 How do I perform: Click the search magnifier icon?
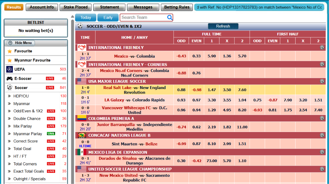[x=170, y=17]
